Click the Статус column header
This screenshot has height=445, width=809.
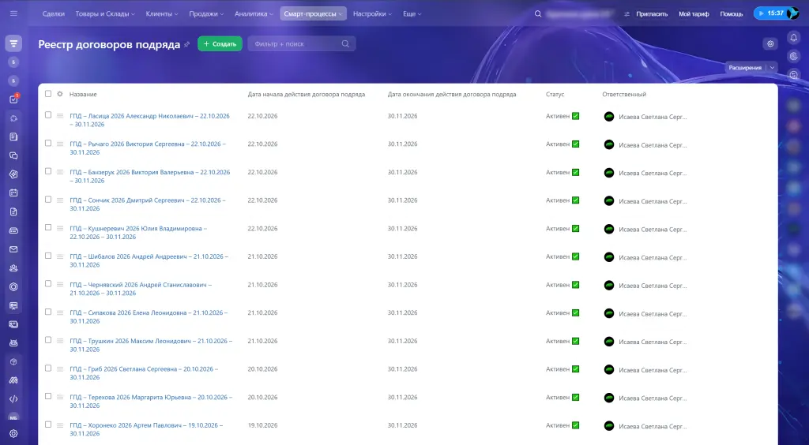click(x=555, y=94)
